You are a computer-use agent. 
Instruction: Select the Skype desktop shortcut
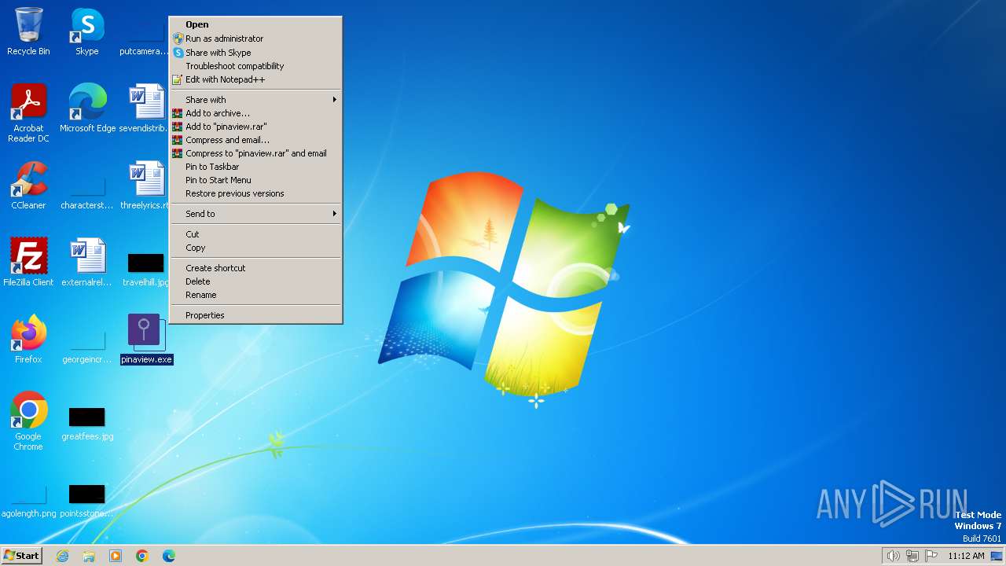point(87,31)
